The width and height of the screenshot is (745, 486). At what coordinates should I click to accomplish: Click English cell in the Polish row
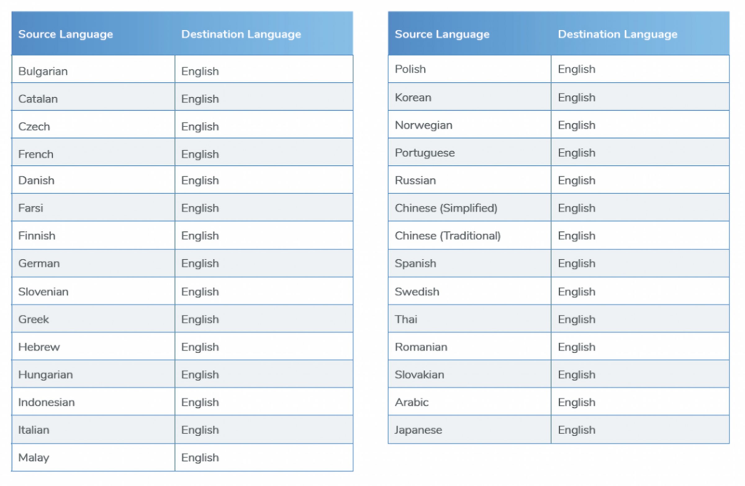(x=640, y=69)
